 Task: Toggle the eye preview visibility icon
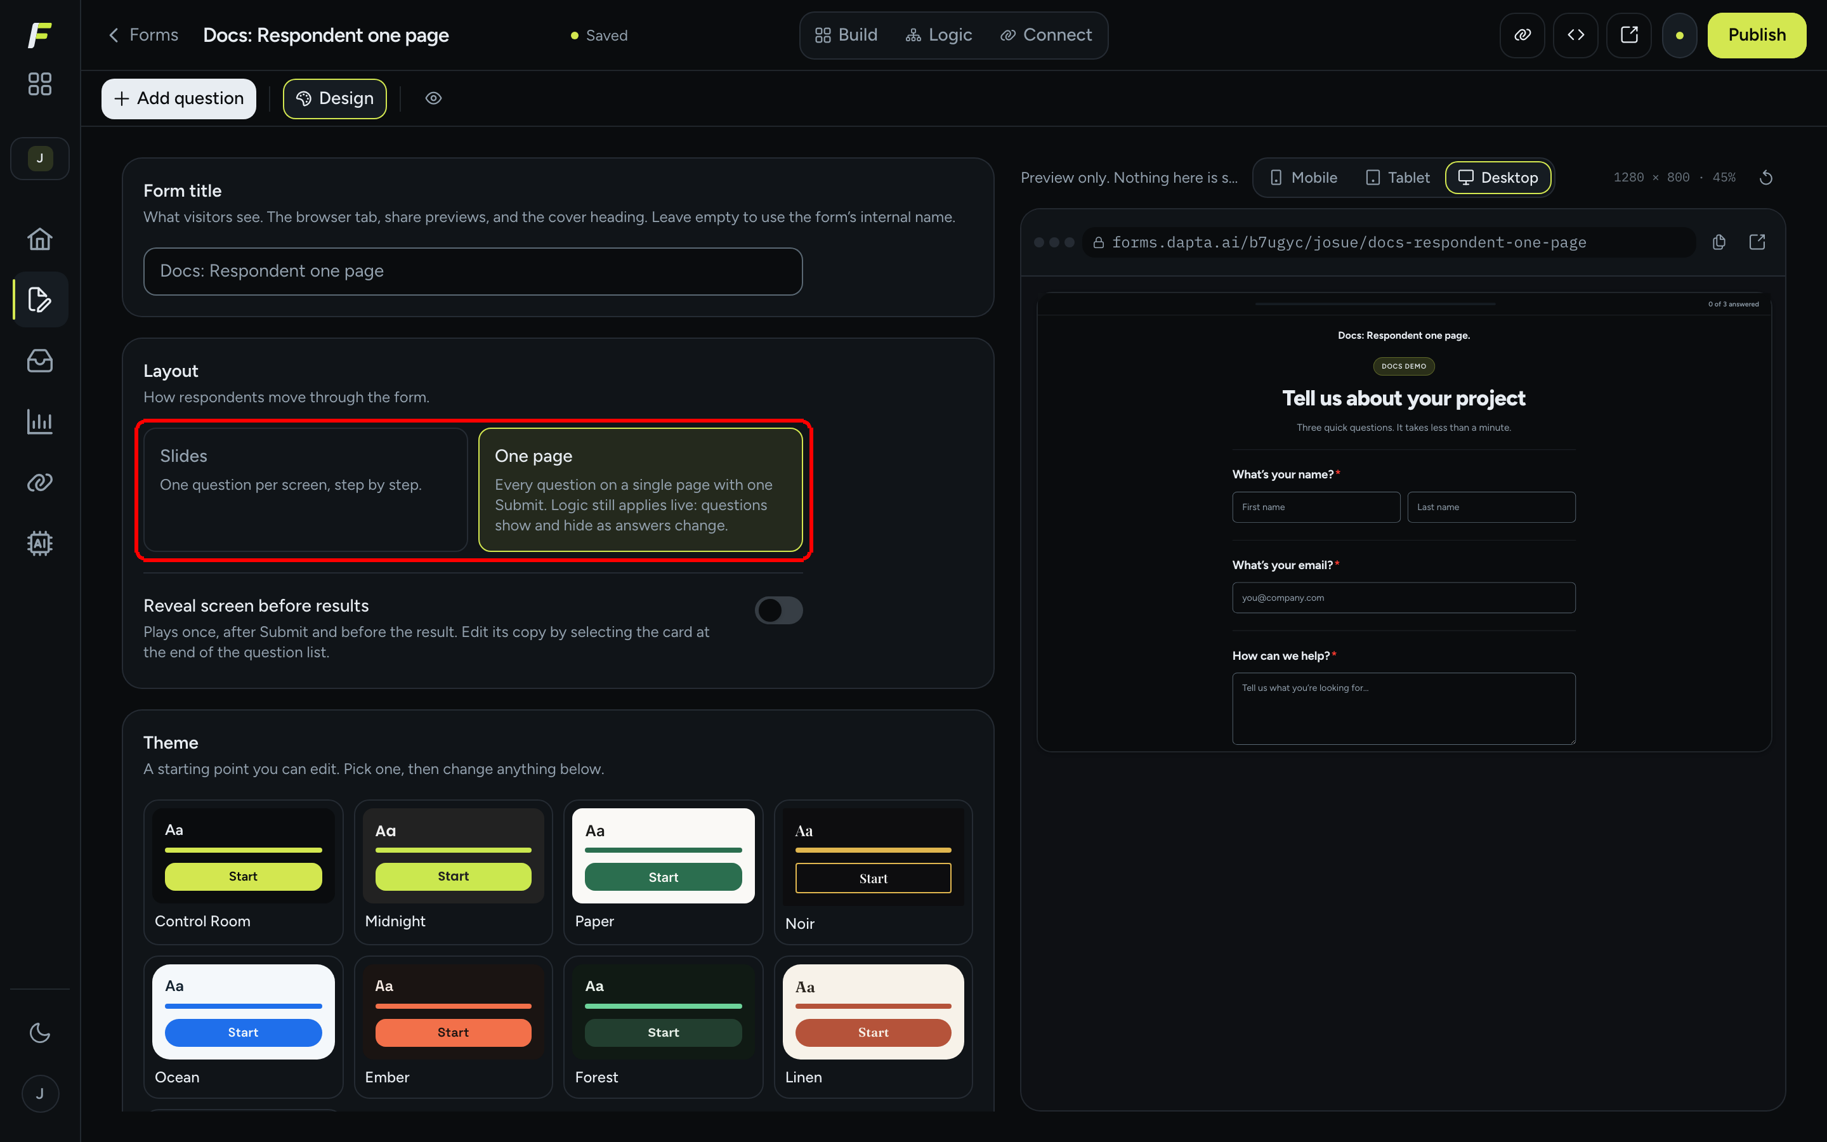(433, 98)
